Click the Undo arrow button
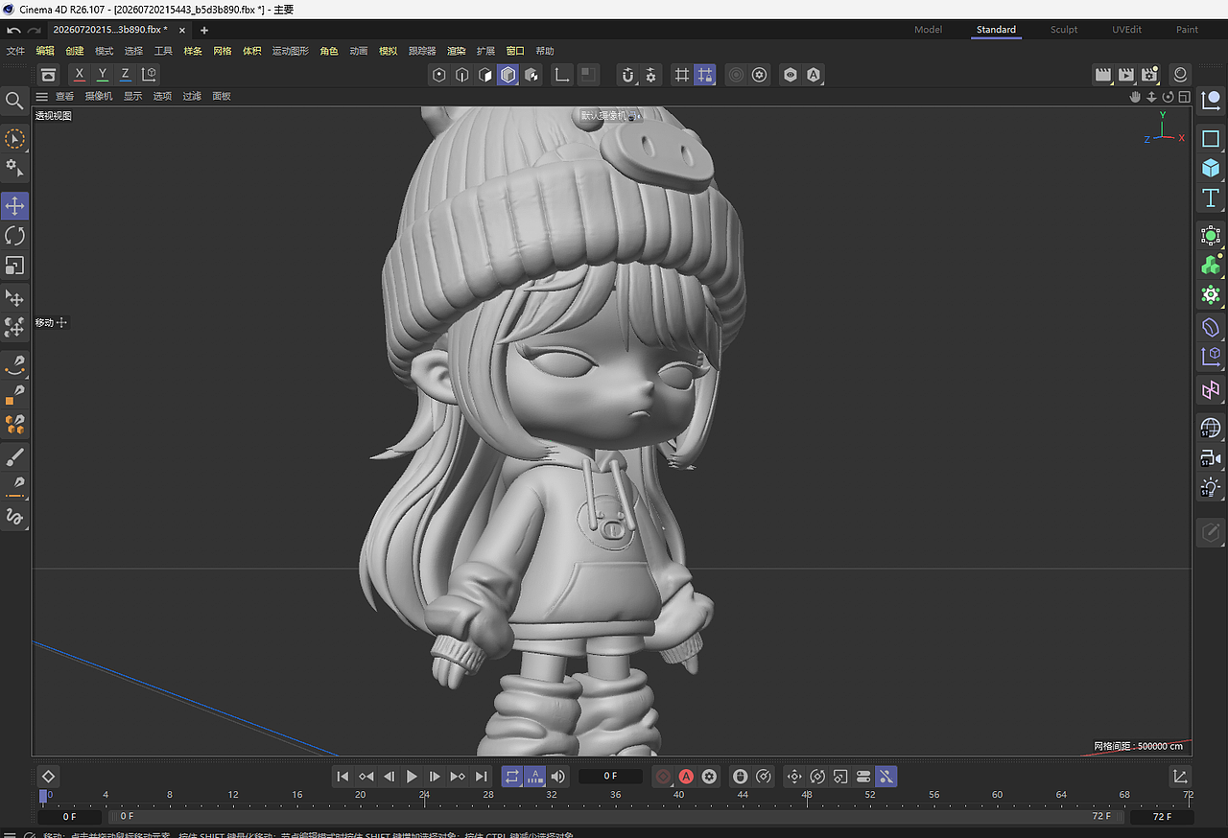The height and width of the screenshot is (838, 1228). pyautogui.click(x=13, y=30)
